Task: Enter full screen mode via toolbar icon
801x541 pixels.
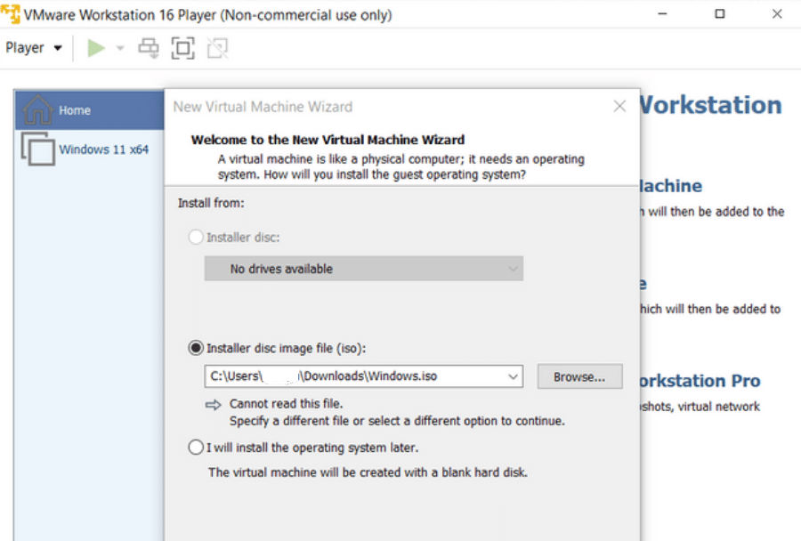Action: click(182, 48)
